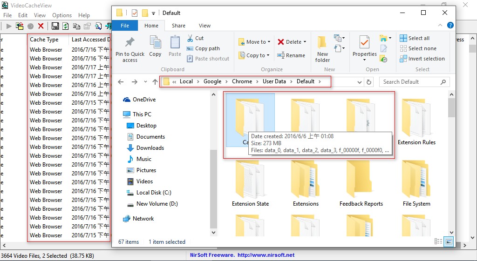Switch to large icons view in status bar
The width and height of the screenshot is (477, 261).
[x=449, y=241]
